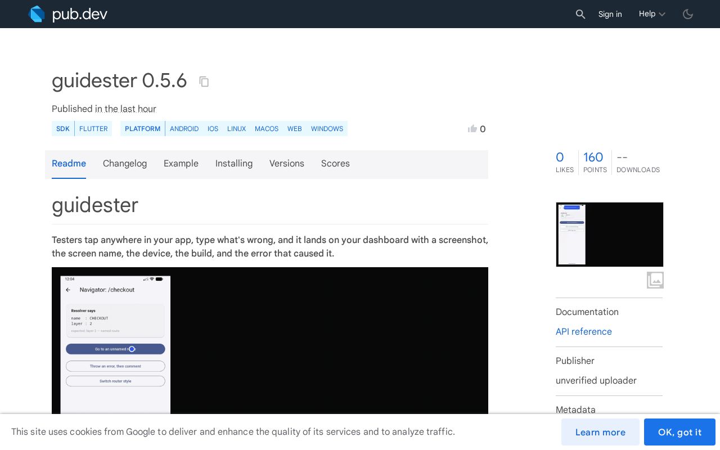Toggle dark mode moon icon
Image resolution: width=720 pixels, height=450 pixels.
(688, 14)
